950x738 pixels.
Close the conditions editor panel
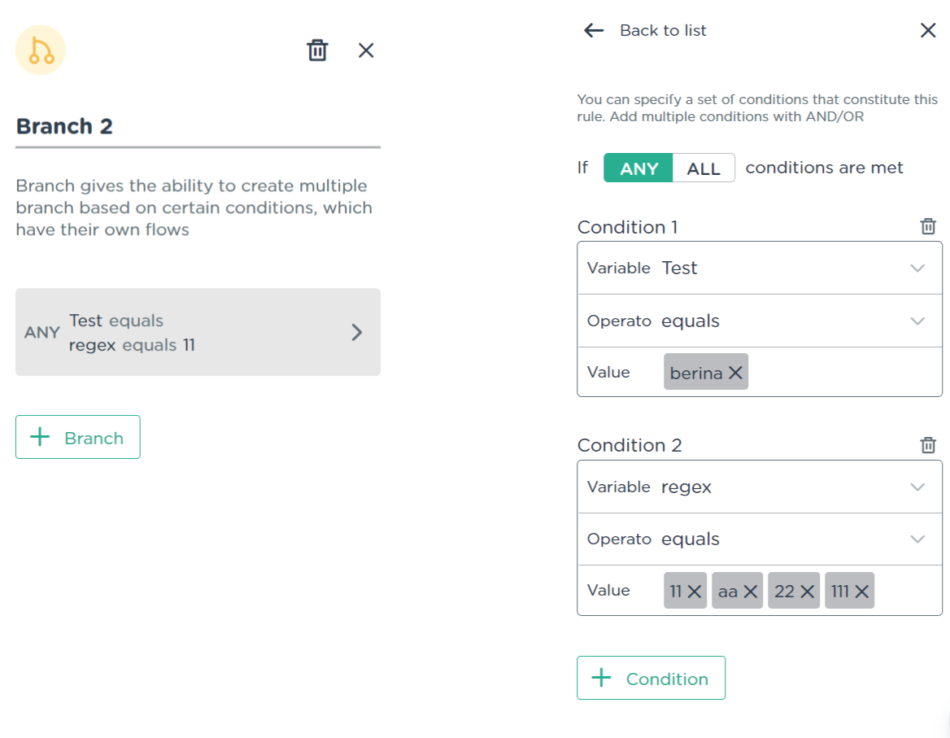(x=927, y=31)
